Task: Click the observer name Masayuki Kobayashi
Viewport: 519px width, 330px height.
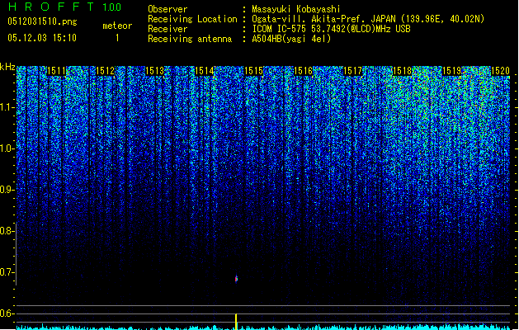Action: [x=296, y=9]
